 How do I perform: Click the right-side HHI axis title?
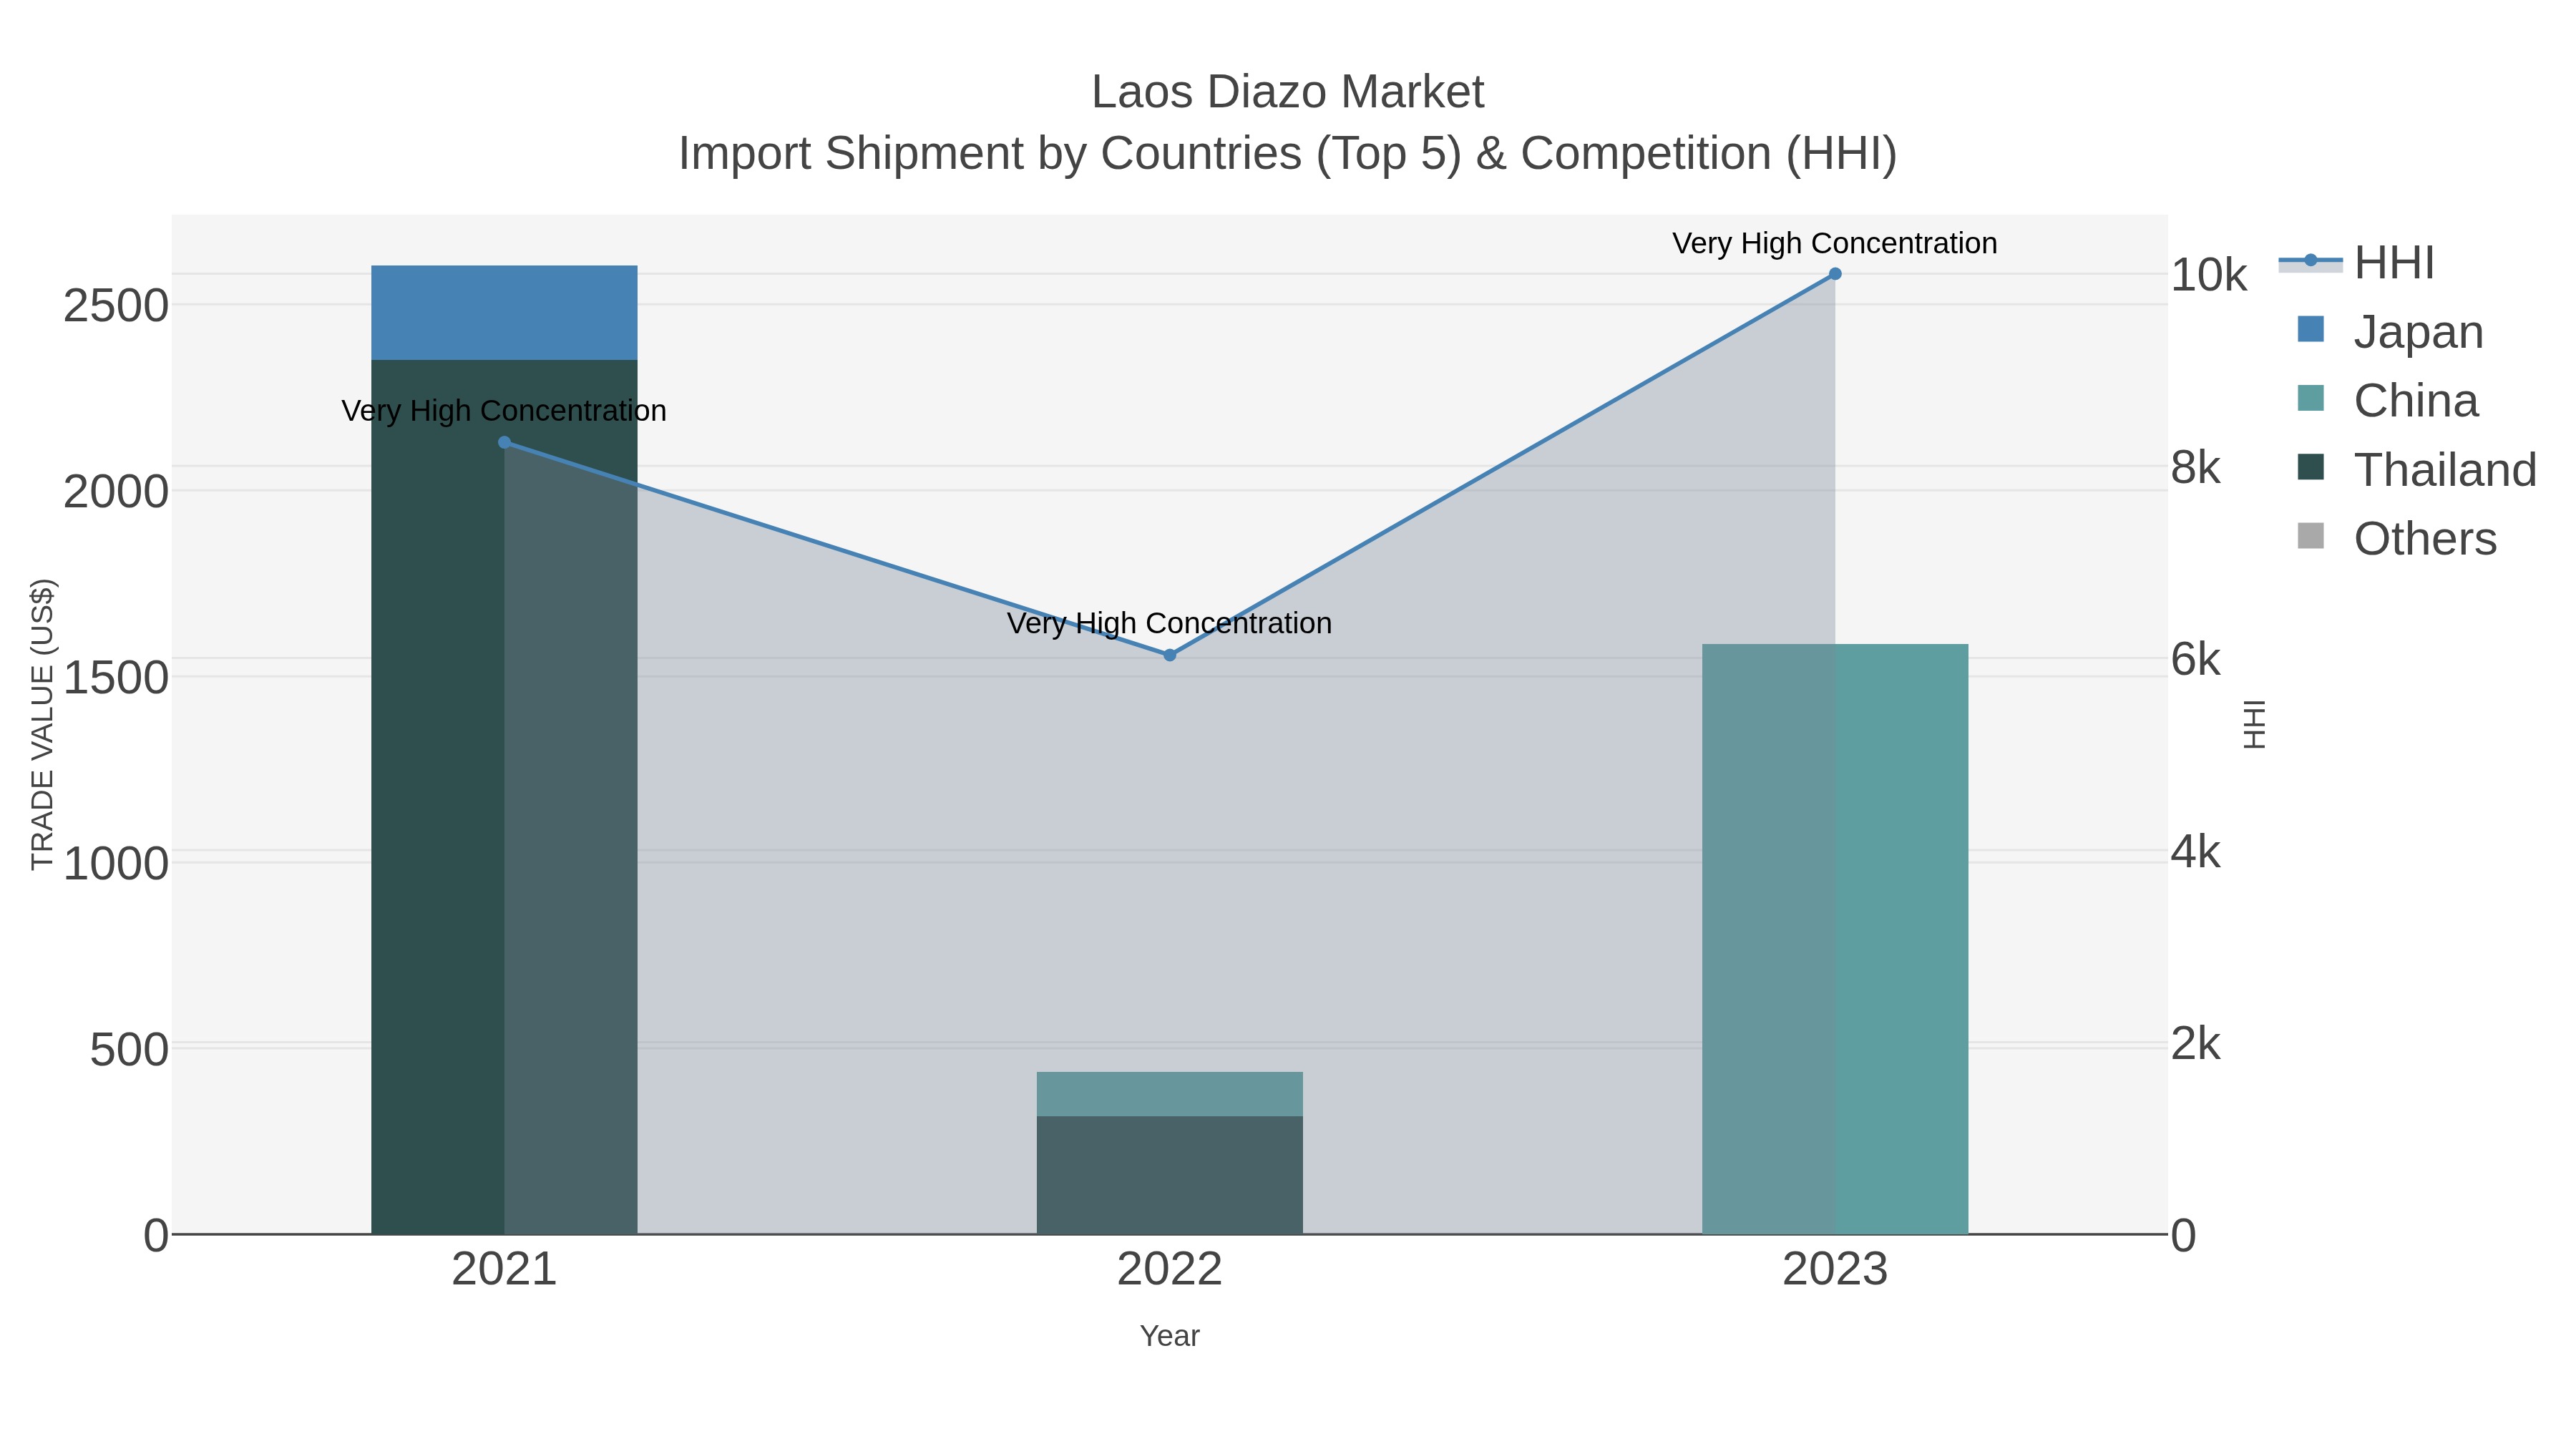pyautogui.click(x=2253, y=724)
